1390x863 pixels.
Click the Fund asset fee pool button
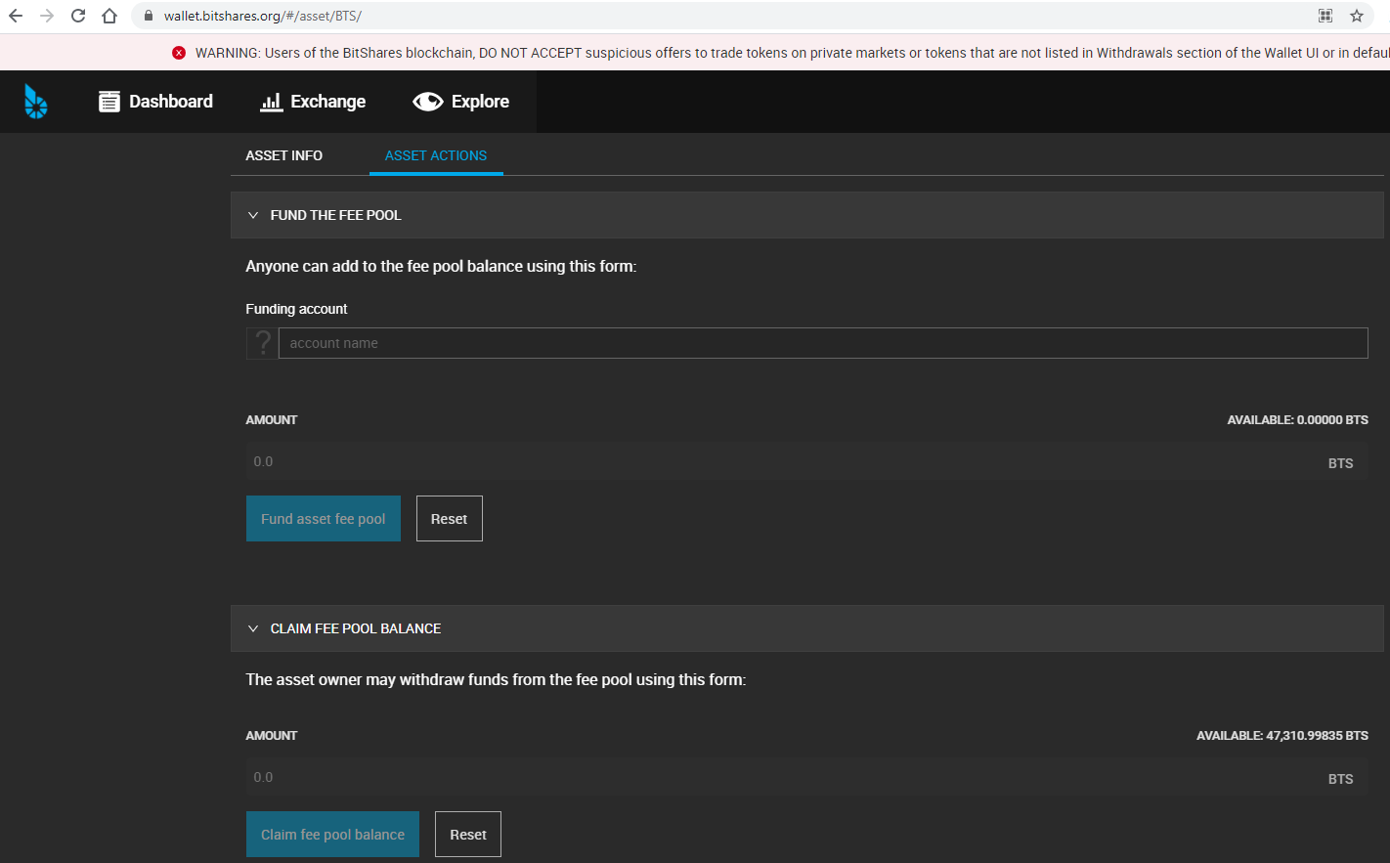pos(324,519)
